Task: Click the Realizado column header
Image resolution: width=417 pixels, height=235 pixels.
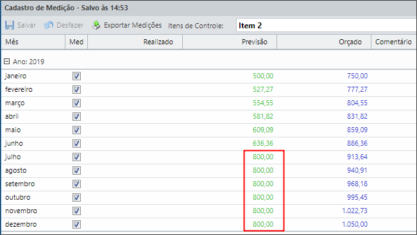Action: click(x=135, y=42)
